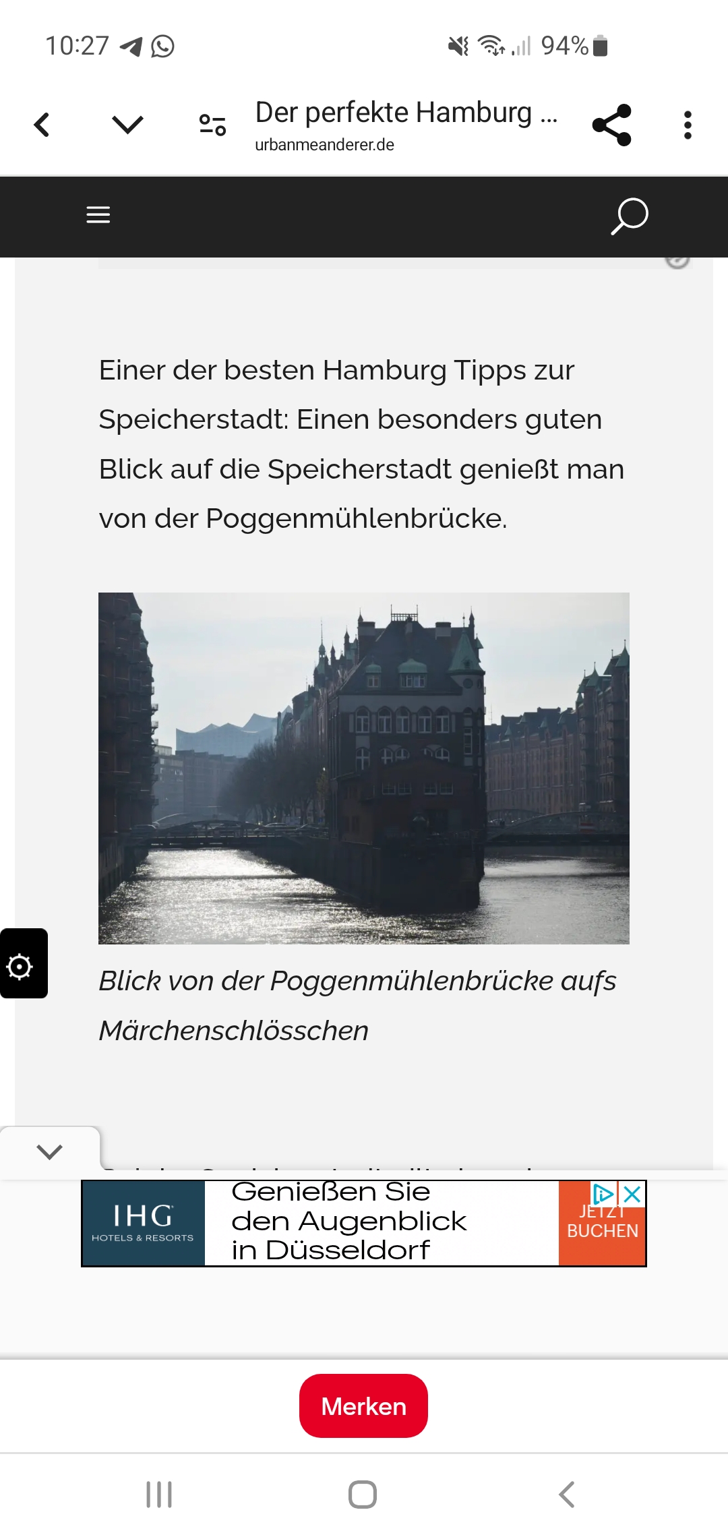Click the IHG Hotels & Resorts logo
728x1537 pixels.
pyautogui.click(x=143, y=1223)
